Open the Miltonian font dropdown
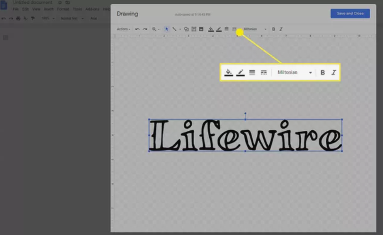The height and width of the screenshot is (235, 383). pos(255,29)
